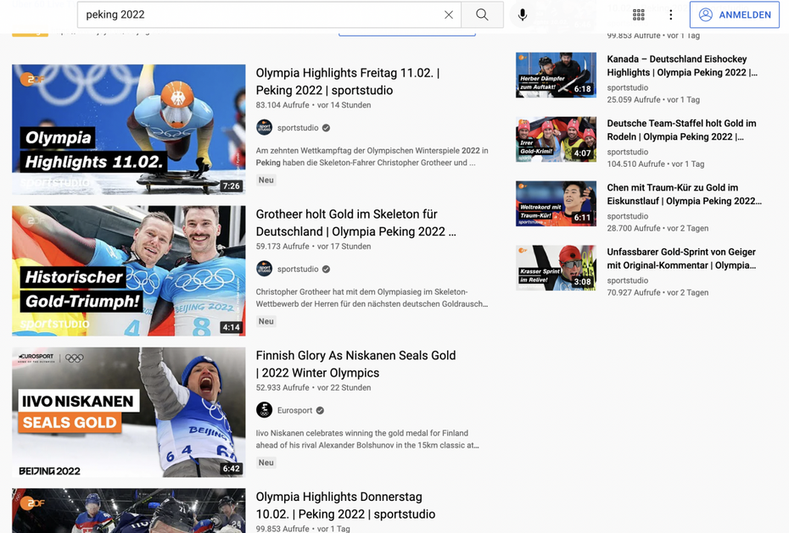Click the 'Neu' badge under Niskanen video

click(266, 462)
